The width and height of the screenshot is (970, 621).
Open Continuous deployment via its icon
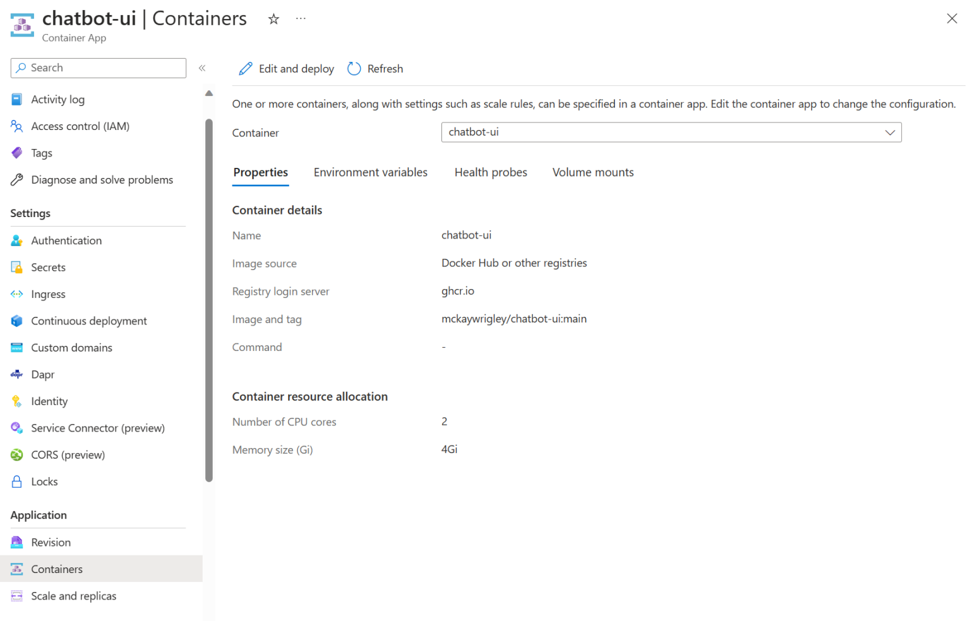[x=17, y=321]
